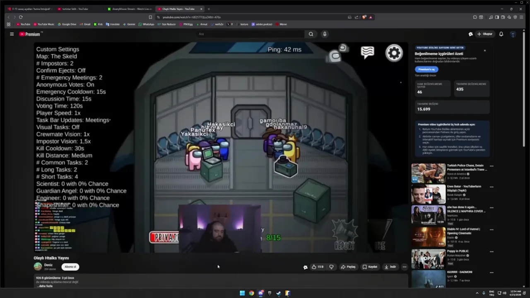Open the YouTube guide hamburger menu
The width and height of the screenshot is (530, 298).
coord(12,34)
